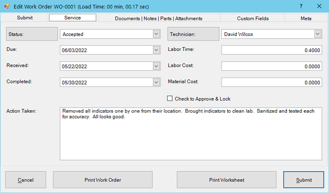Close the Edit Work Order window

point(319,6)
